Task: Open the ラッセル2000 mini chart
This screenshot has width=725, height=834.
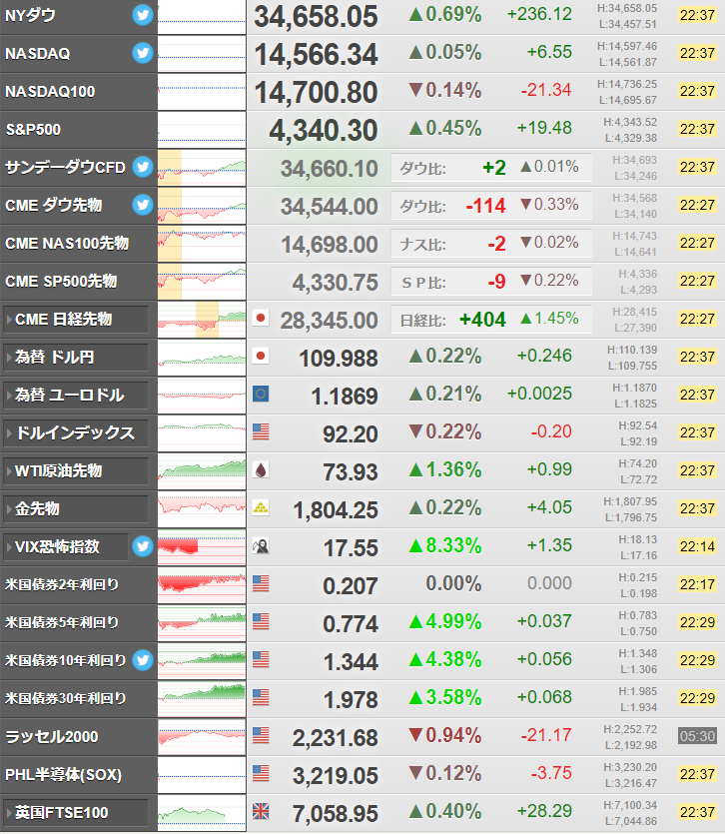Action: coord(202,737)
